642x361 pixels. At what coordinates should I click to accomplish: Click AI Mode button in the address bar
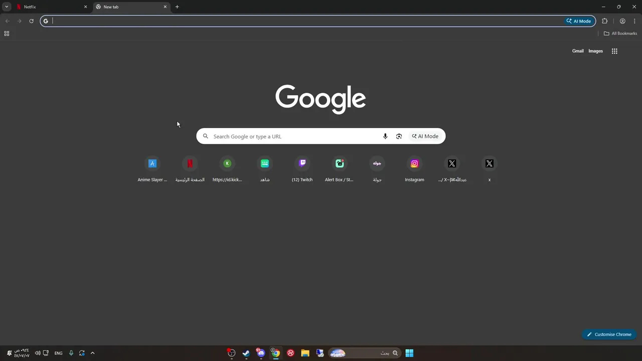click(579, 21)
